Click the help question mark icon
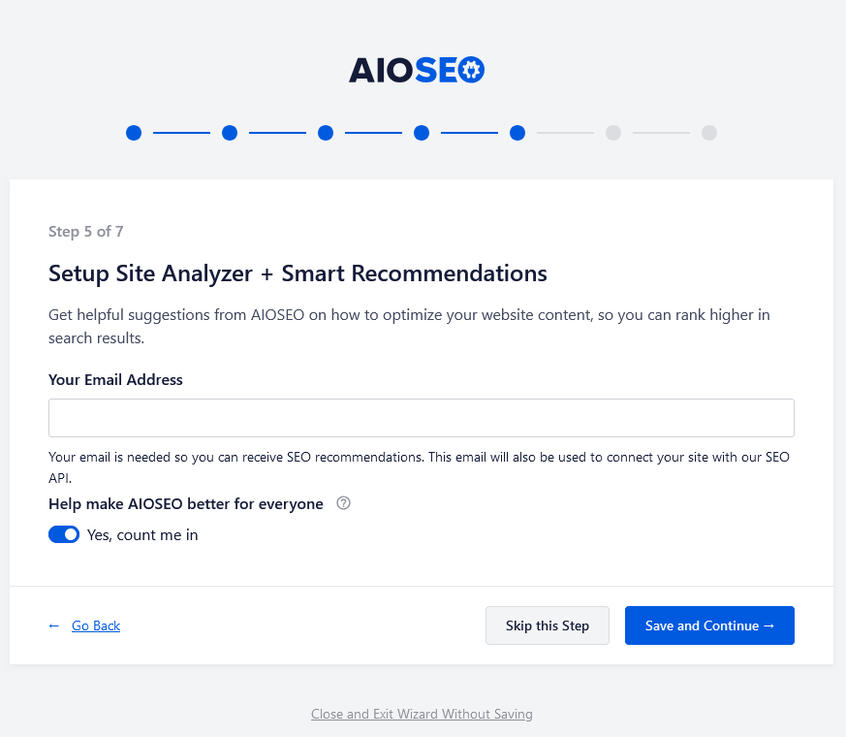The width and height of the screenshot is (846, 737). click(343, 503)
